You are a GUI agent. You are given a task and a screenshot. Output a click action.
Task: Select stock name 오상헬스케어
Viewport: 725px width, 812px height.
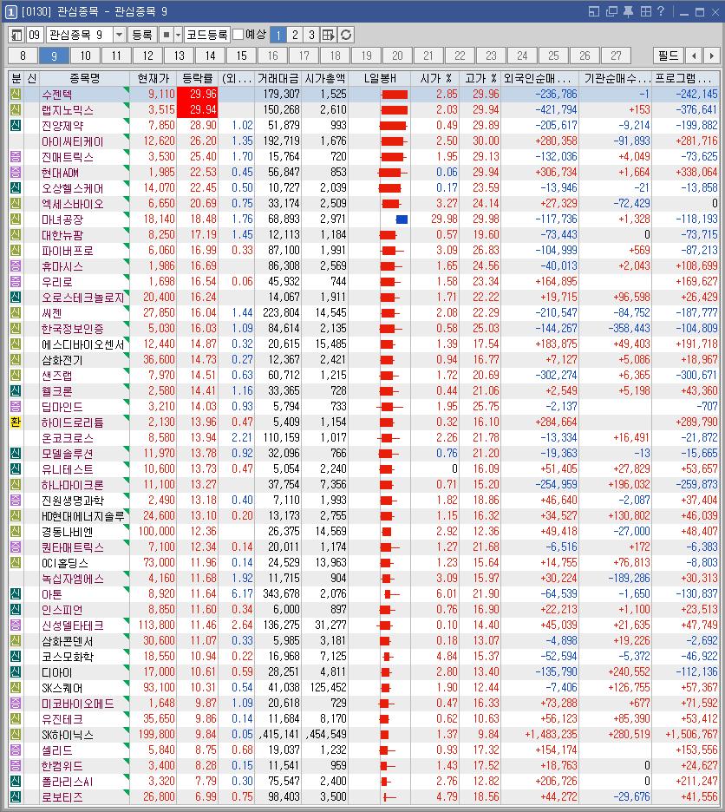click(73, 188)
